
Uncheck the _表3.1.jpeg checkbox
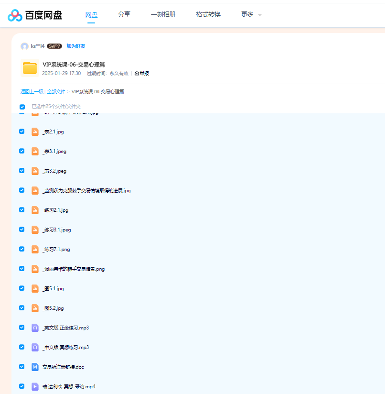[22, 151]
